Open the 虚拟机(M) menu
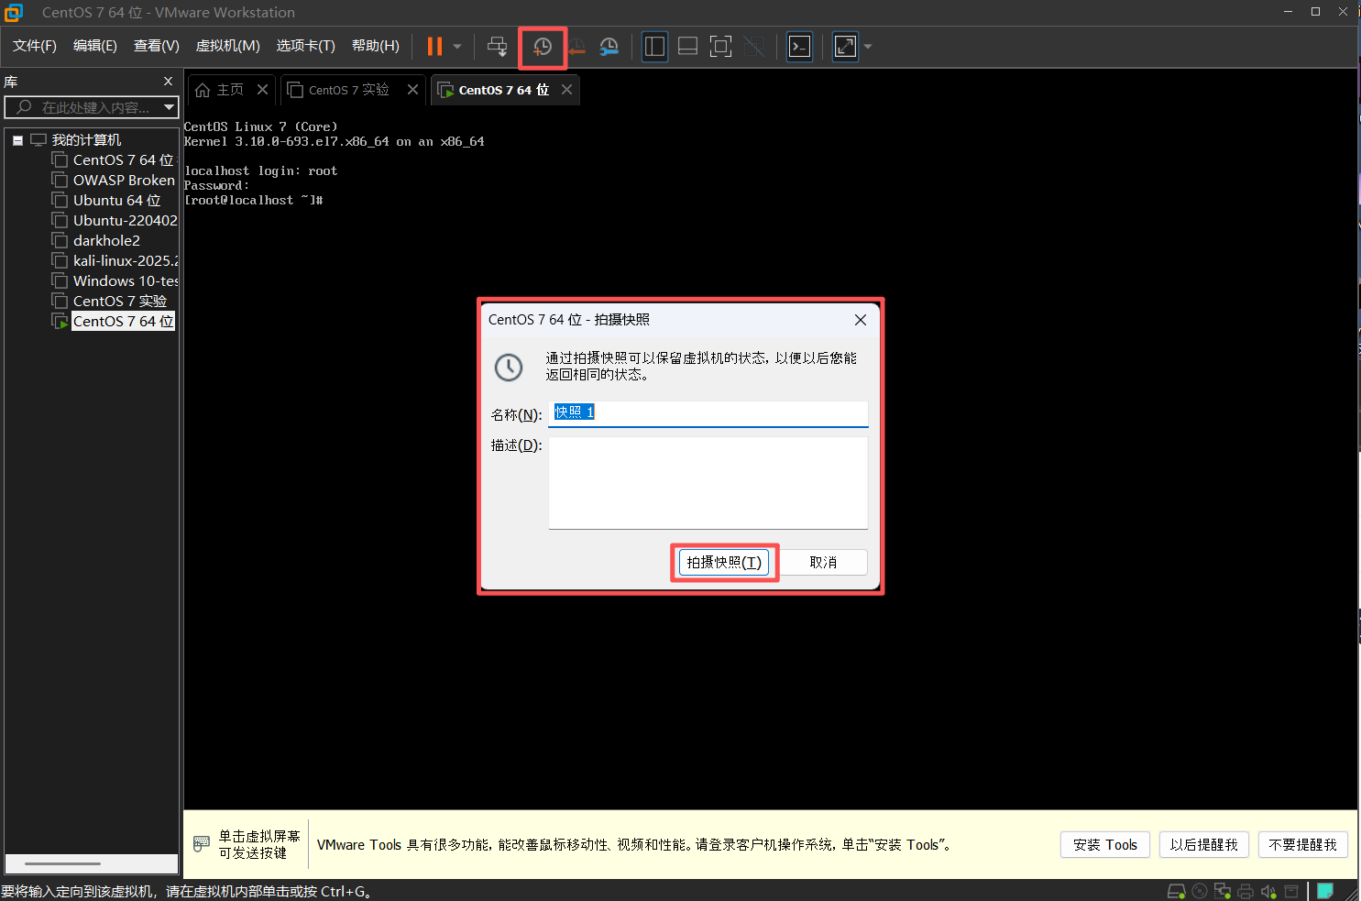 click(x=227, y=45)
